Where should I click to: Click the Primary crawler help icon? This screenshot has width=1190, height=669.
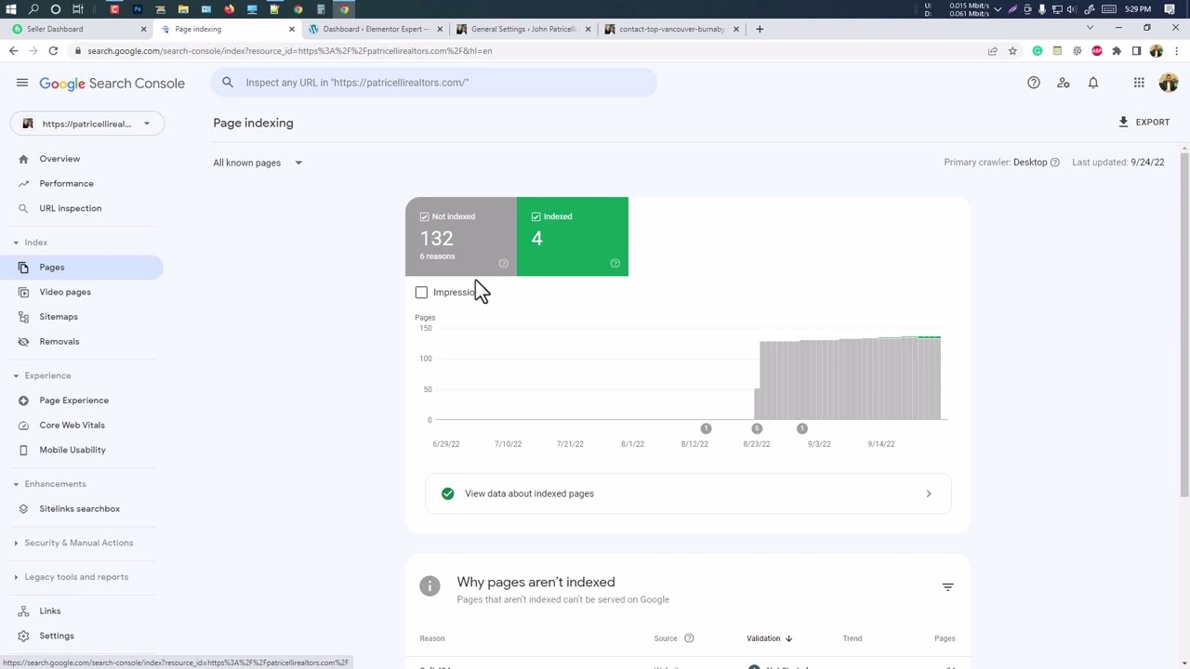[1054, 163]
